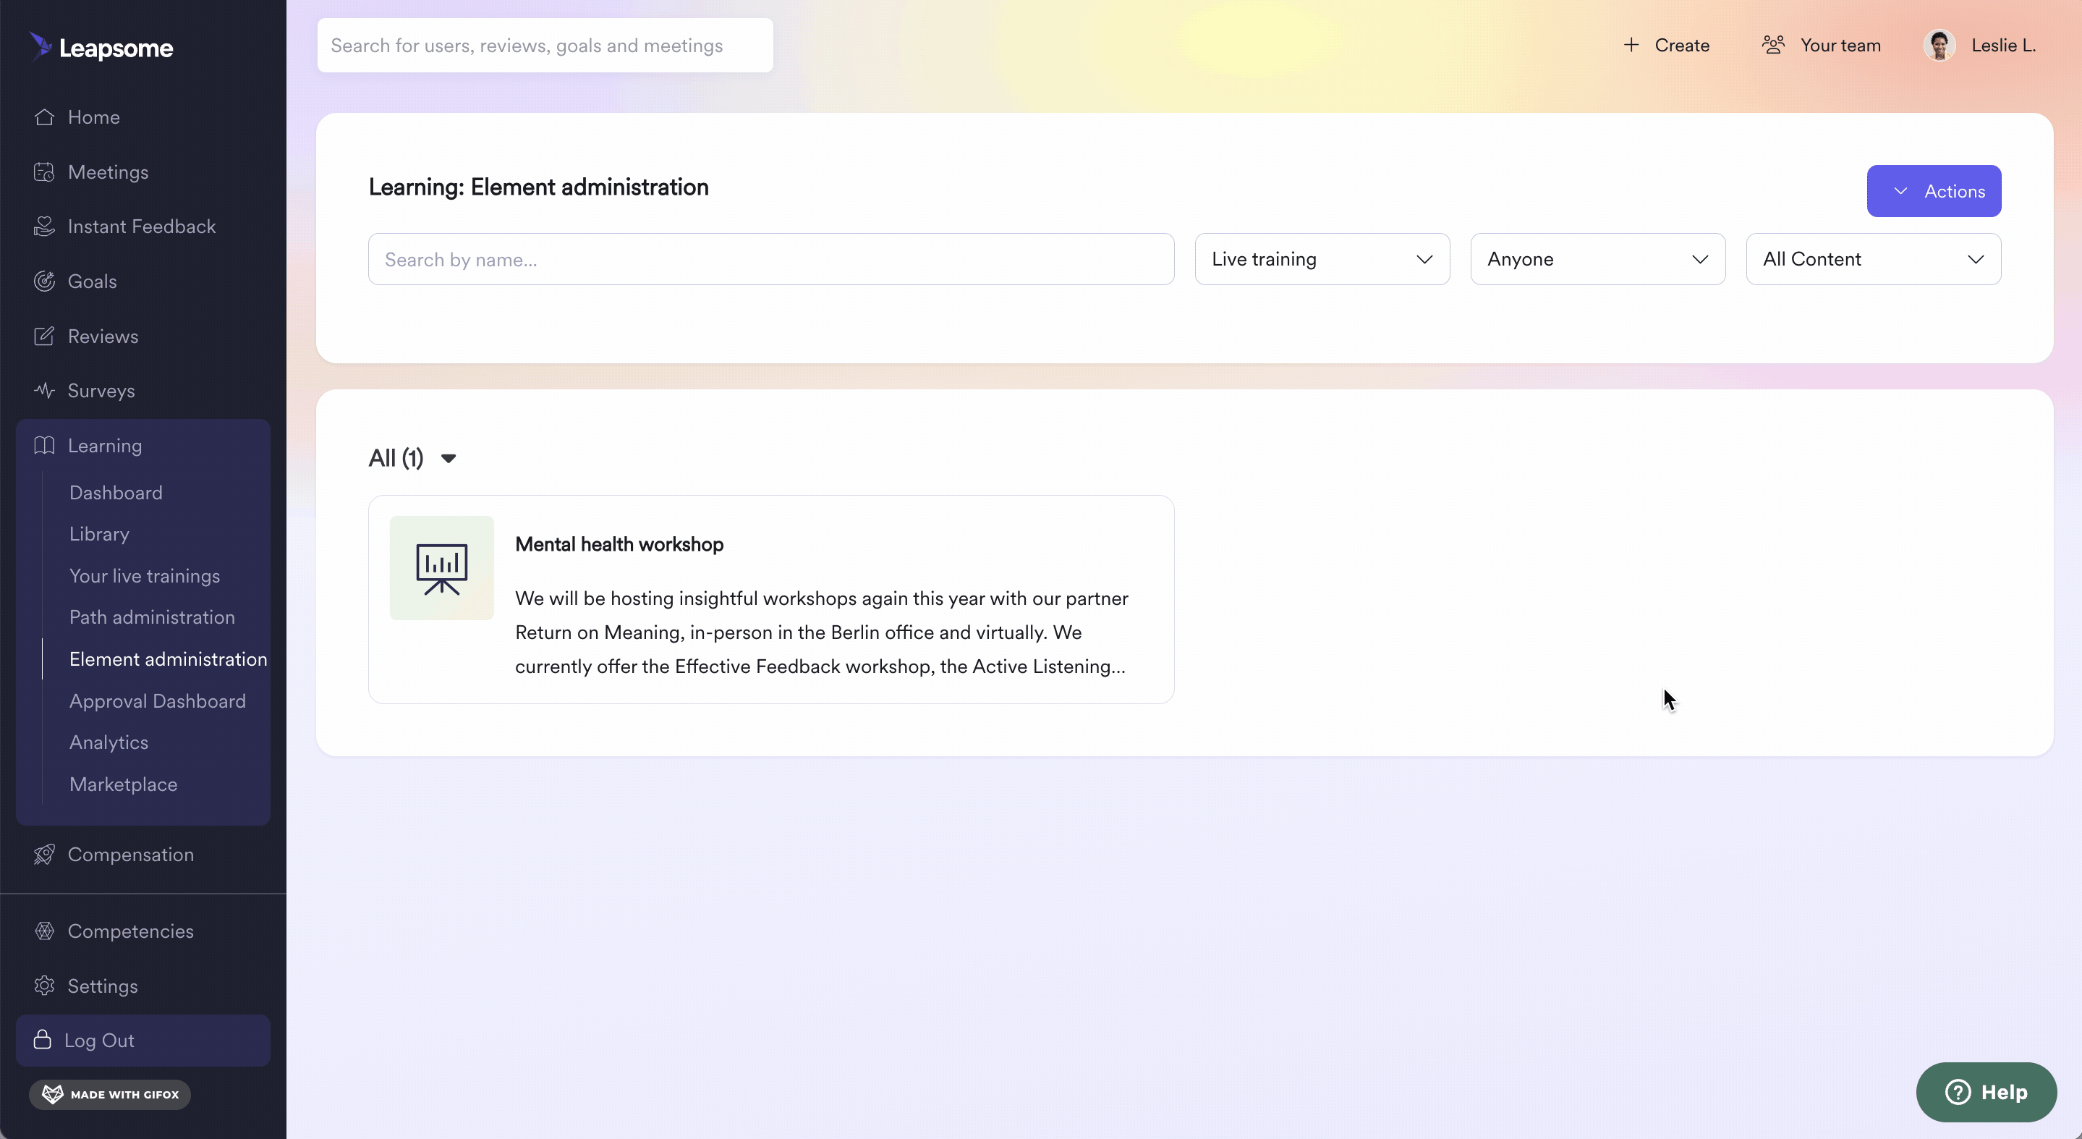The image size is (2082, 1139).
Task: Open the Live training type dropdown
Action: pyautogui.click(x=1322, y=260)
